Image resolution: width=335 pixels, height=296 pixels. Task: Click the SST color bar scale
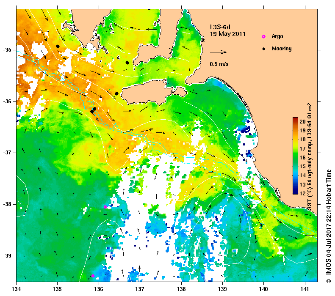(x=295, y=156)
